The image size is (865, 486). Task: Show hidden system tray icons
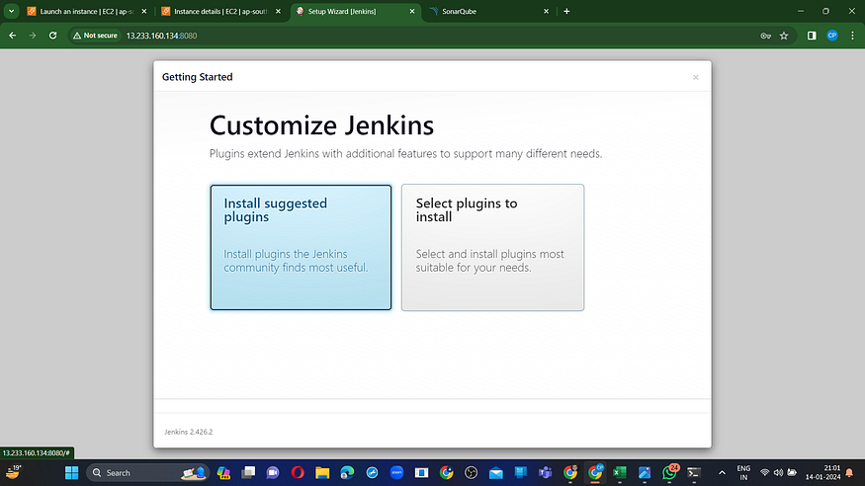coord(722,473)
